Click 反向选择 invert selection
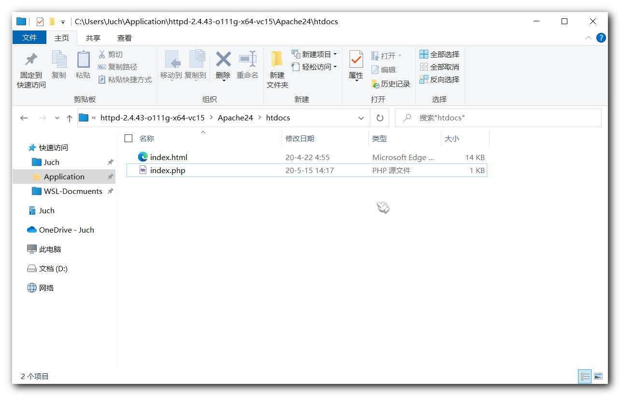Screen dimensions: 620x396 (x=439, y=79)
